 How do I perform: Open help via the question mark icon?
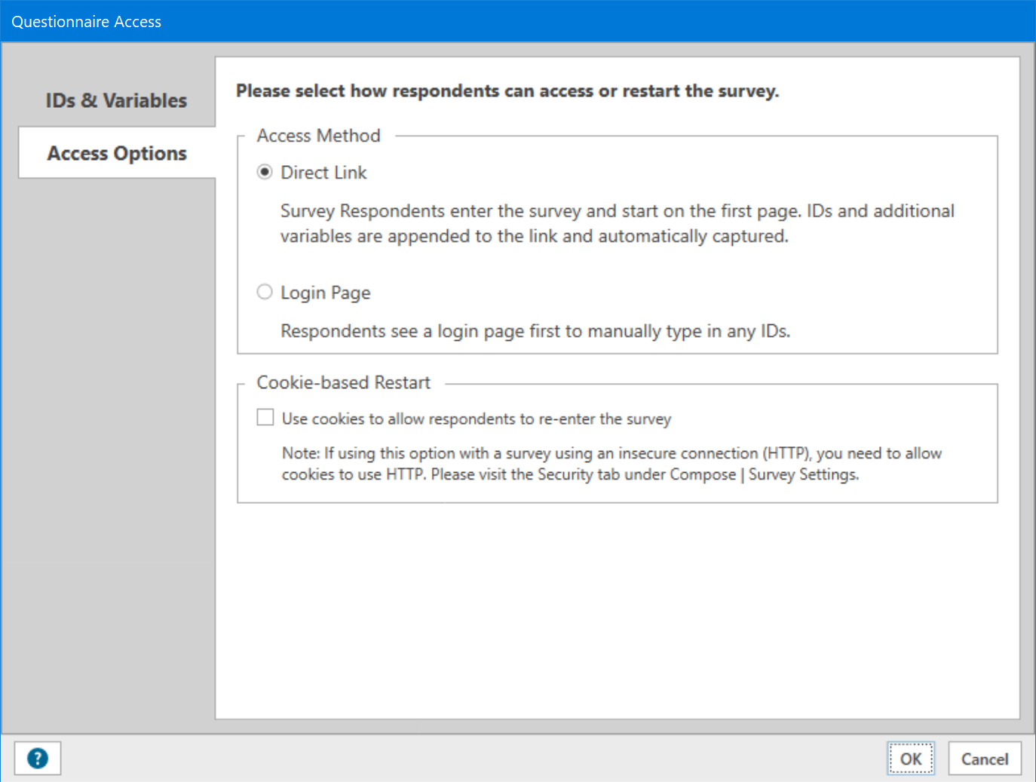pos(38,758)
